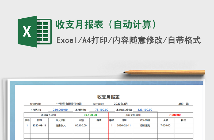Click the subtitle Excel/A4打印/内容随意修改/自带格式
The height and width of the screenshot is (140, 214).
(x=128, y=40)
